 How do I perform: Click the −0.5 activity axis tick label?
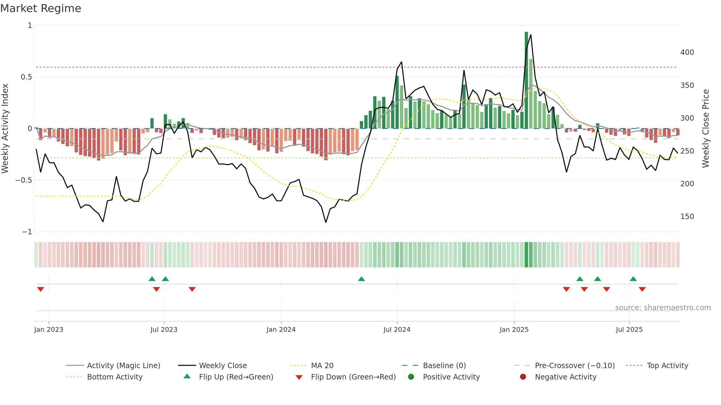coord(23,180)
